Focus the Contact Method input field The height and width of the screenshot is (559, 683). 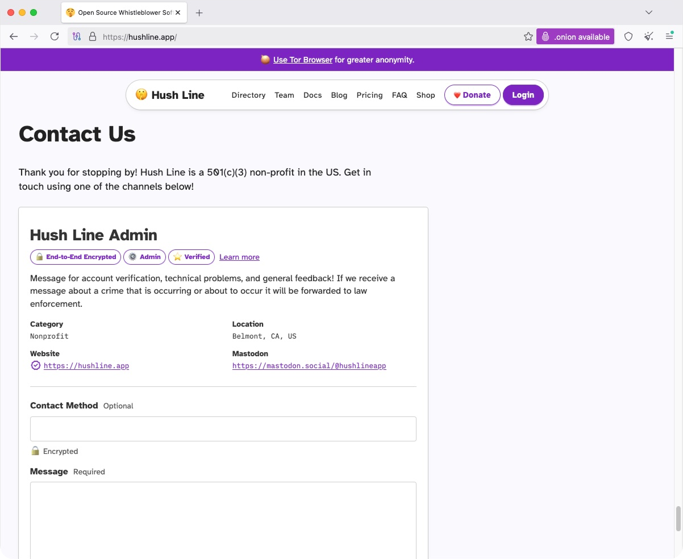[x=223, y=429]
